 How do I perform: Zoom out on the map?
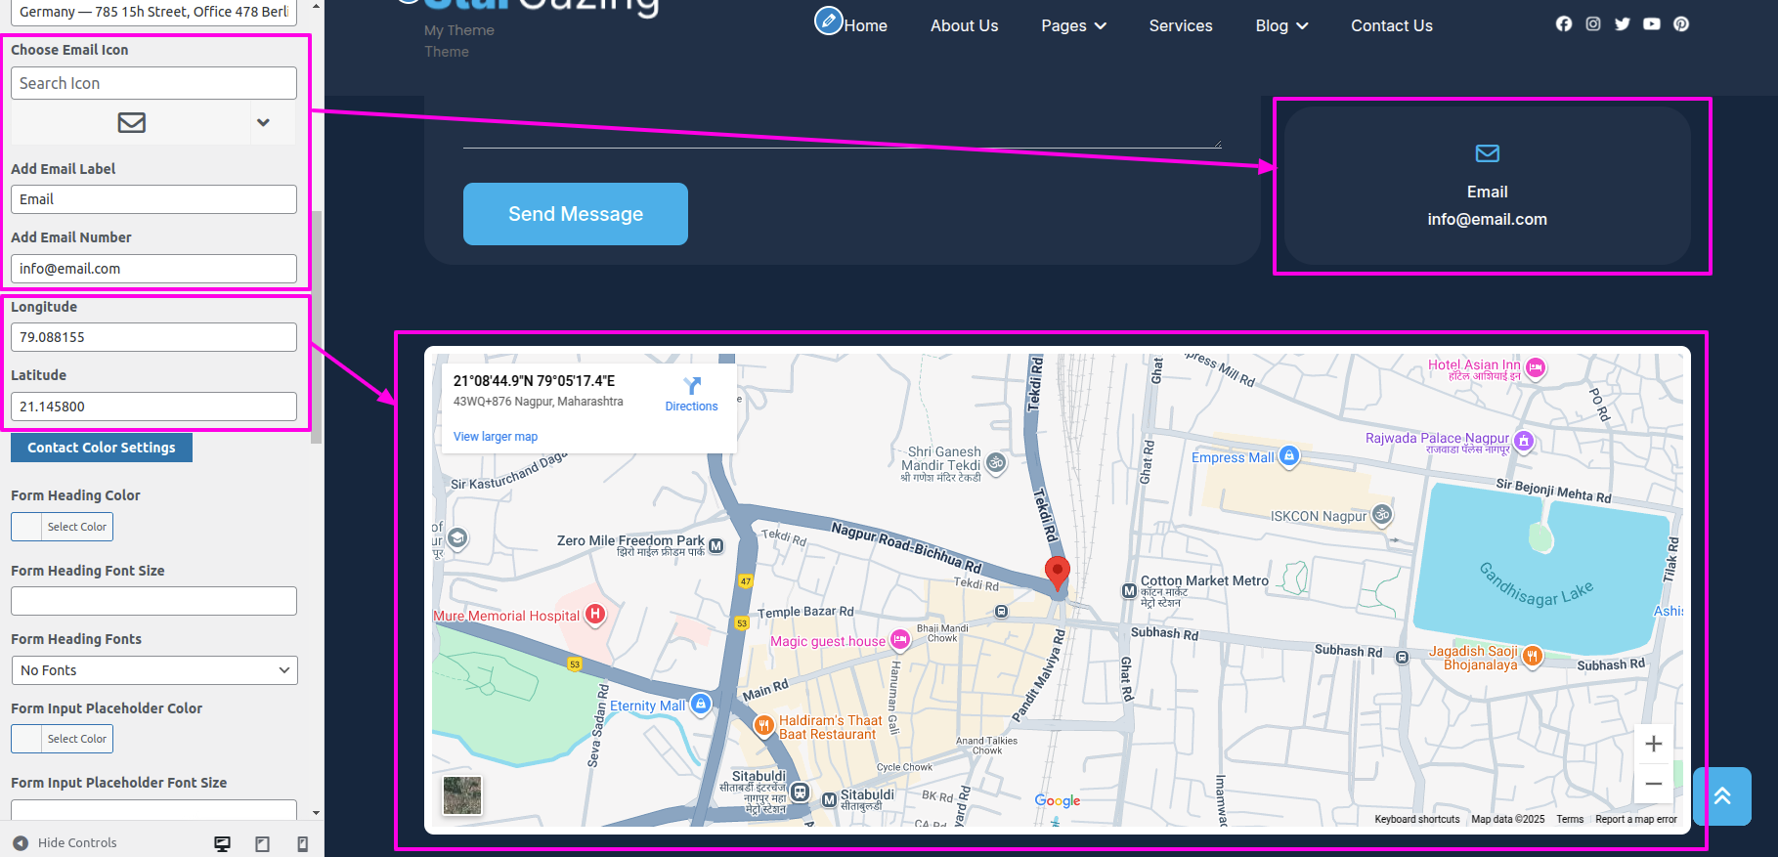(x=1654, y=784)
